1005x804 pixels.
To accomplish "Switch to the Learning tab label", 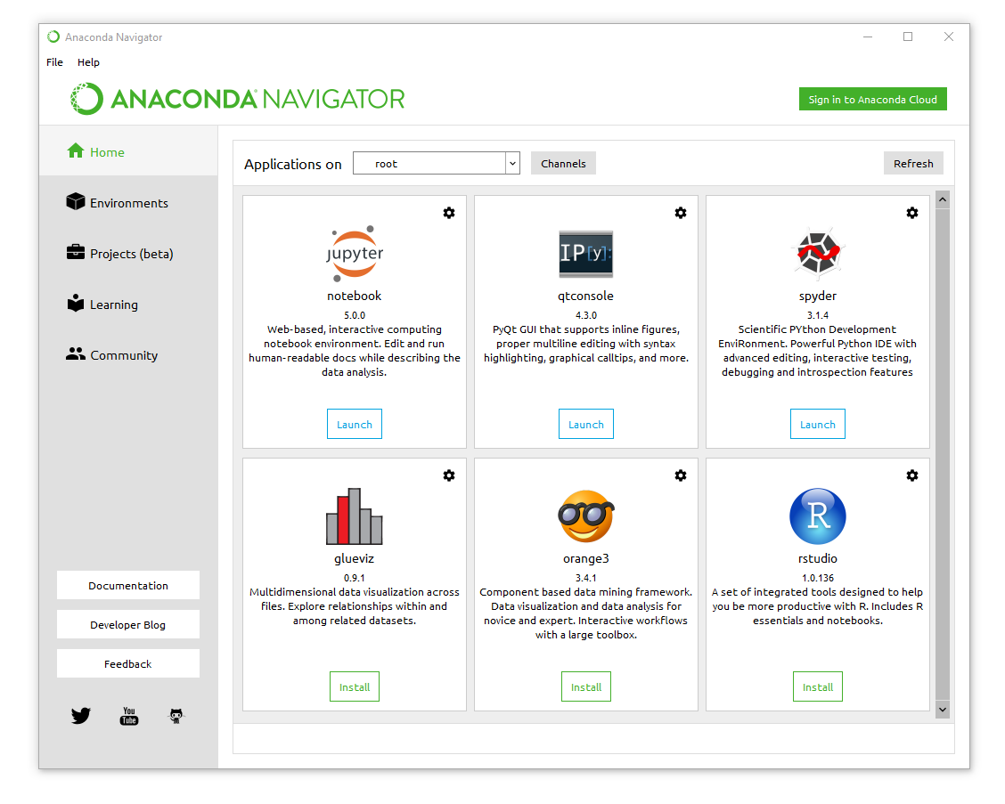I will click(x=113, y=305).
